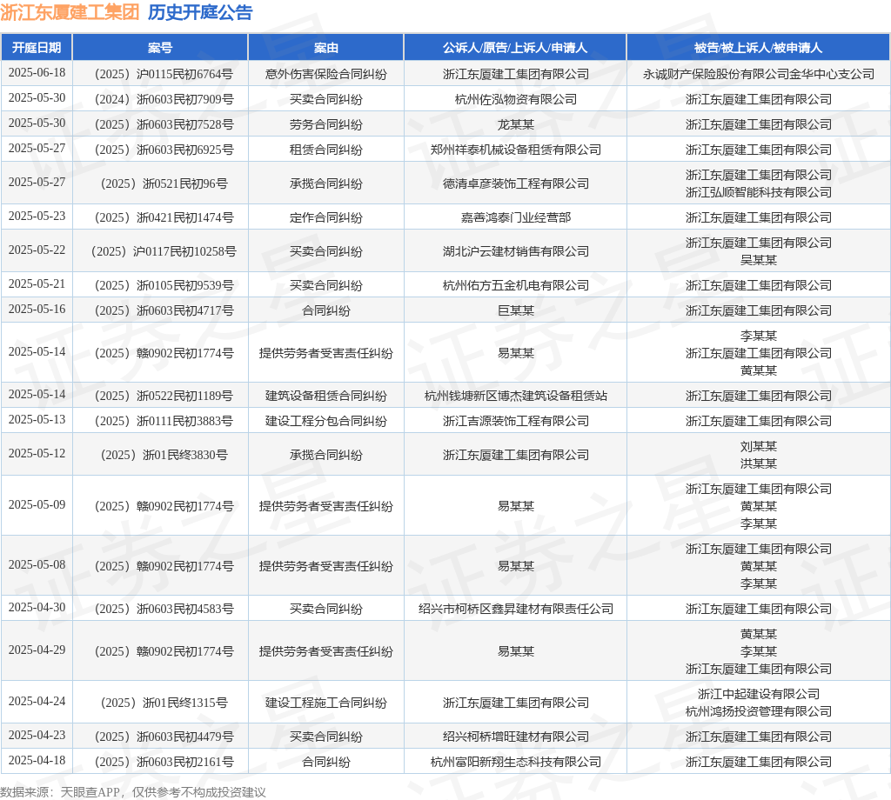
Task: Click plaintiff 绍兴柯桥增旺建材有限公司
Action: pos(516,737)
